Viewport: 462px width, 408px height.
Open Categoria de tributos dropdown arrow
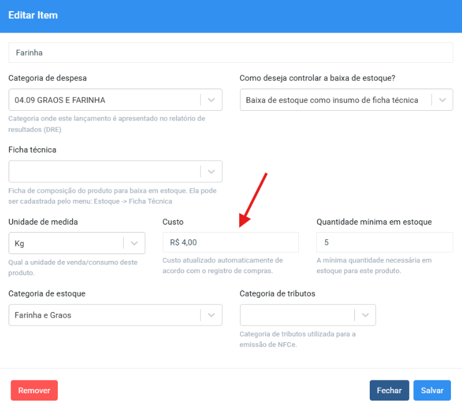(x=365, y=315)
